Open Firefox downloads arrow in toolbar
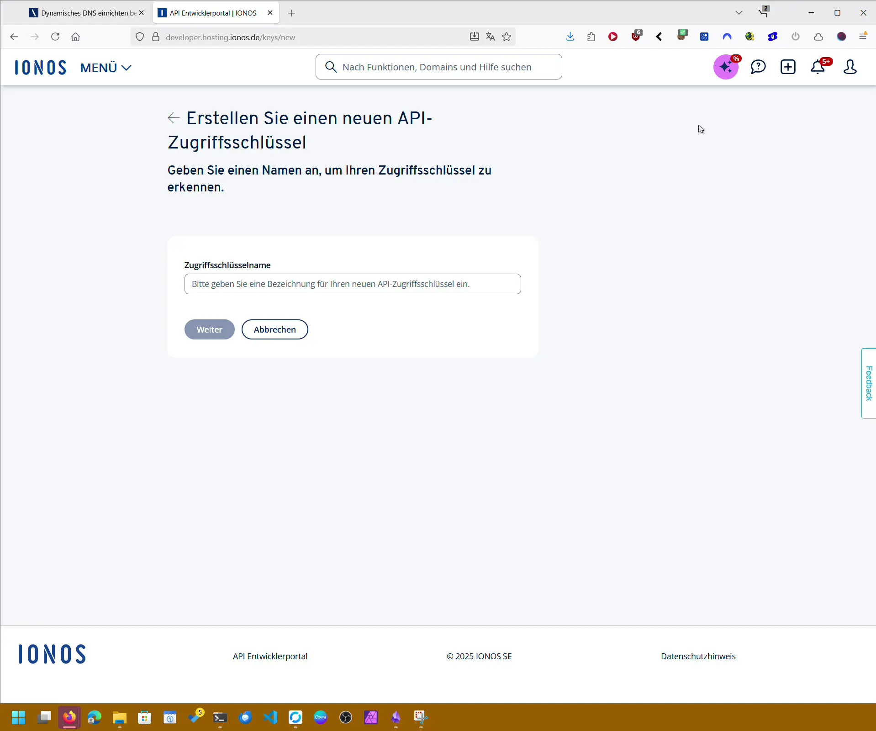Viewport: 876px width, 731px height. click(570, 37)
